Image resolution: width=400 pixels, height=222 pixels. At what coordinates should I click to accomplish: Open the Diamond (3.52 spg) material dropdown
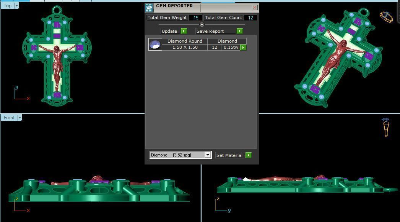tap(208, 155)
